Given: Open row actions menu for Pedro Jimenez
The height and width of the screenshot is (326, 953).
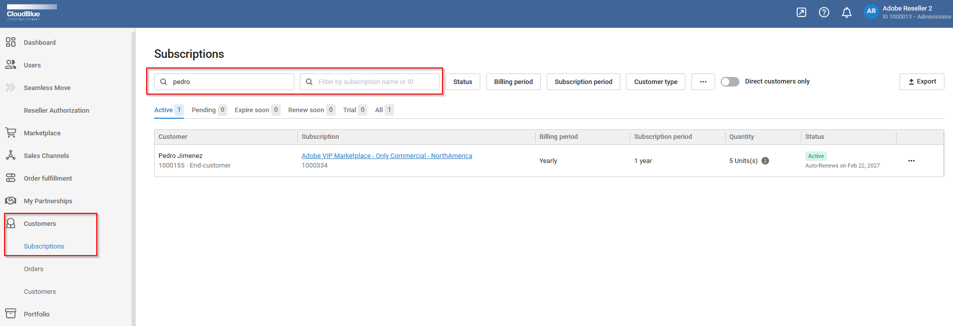Looking at the screenshot, I should (911, 161).
